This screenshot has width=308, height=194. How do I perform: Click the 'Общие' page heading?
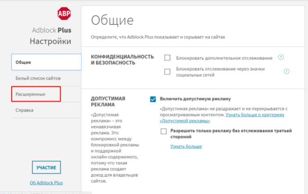tap(112, 20)
